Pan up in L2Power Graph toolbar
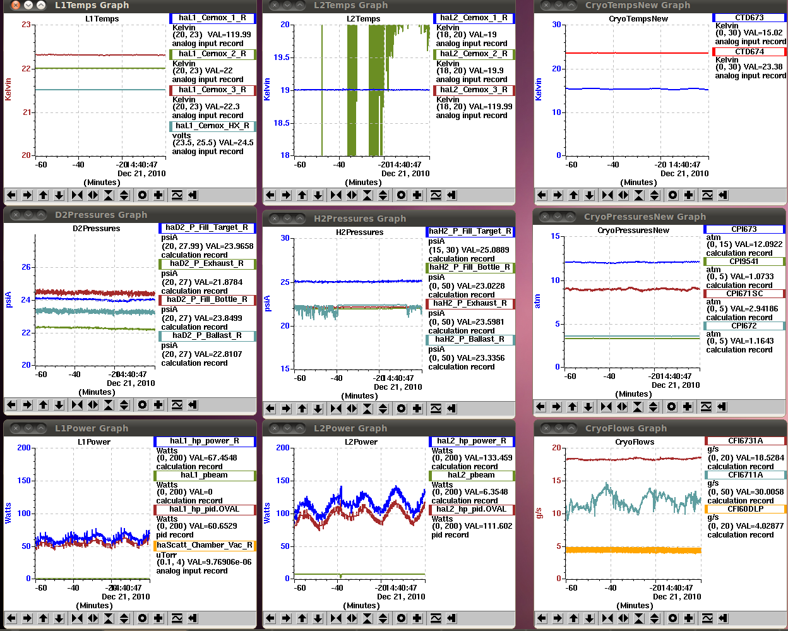Screen dimensions: 788x631 [x=302, y=618]
